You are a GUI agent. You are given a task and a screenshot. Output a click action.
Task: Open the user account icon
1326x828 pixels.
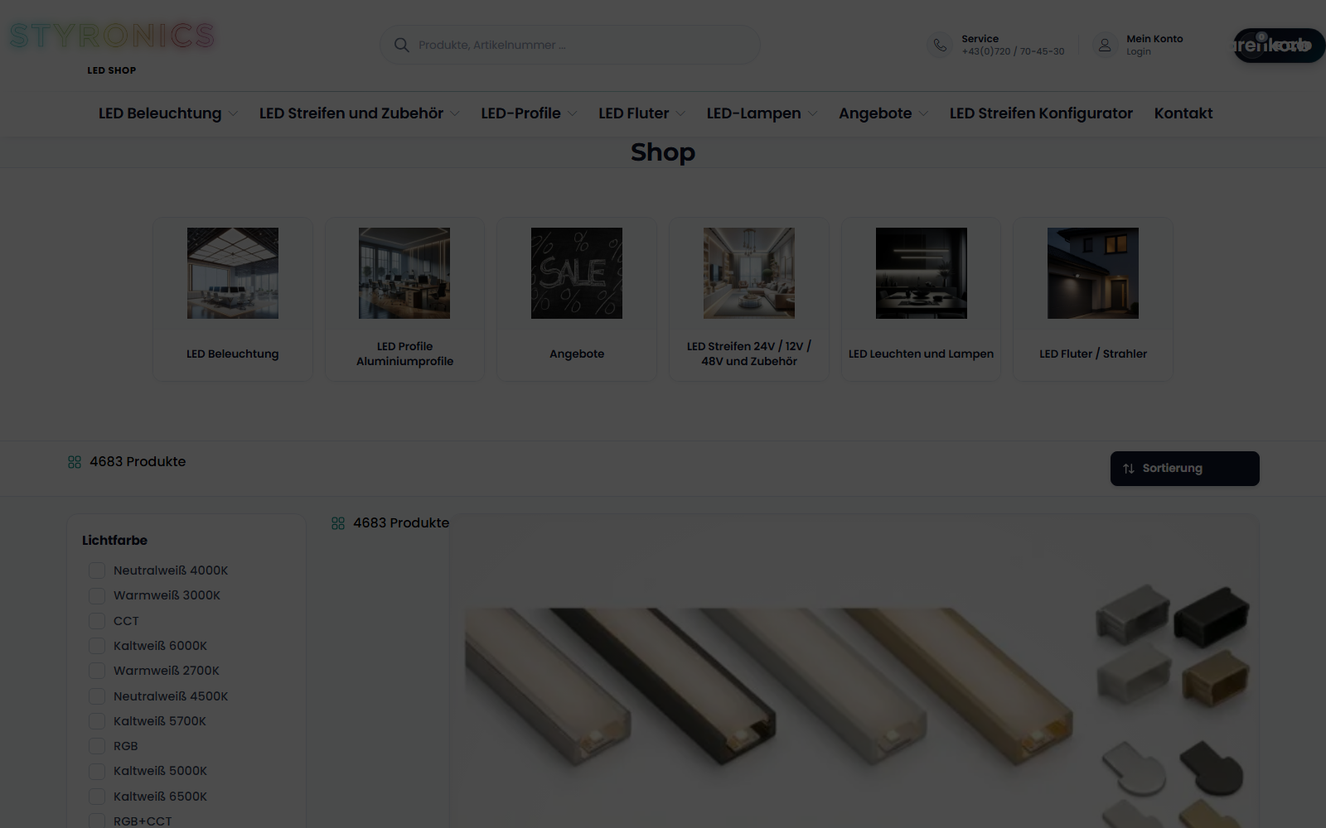(1105, 45)
